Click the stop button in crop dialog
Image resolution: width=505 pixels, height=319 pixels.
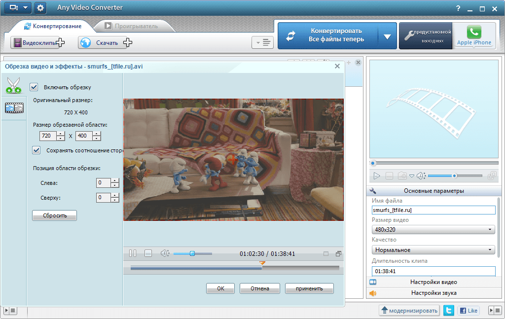(x=148, y=253)
